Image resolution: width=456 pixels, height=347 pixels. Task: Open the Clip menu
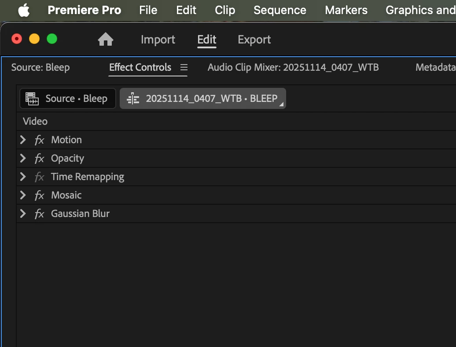point(225,10)
